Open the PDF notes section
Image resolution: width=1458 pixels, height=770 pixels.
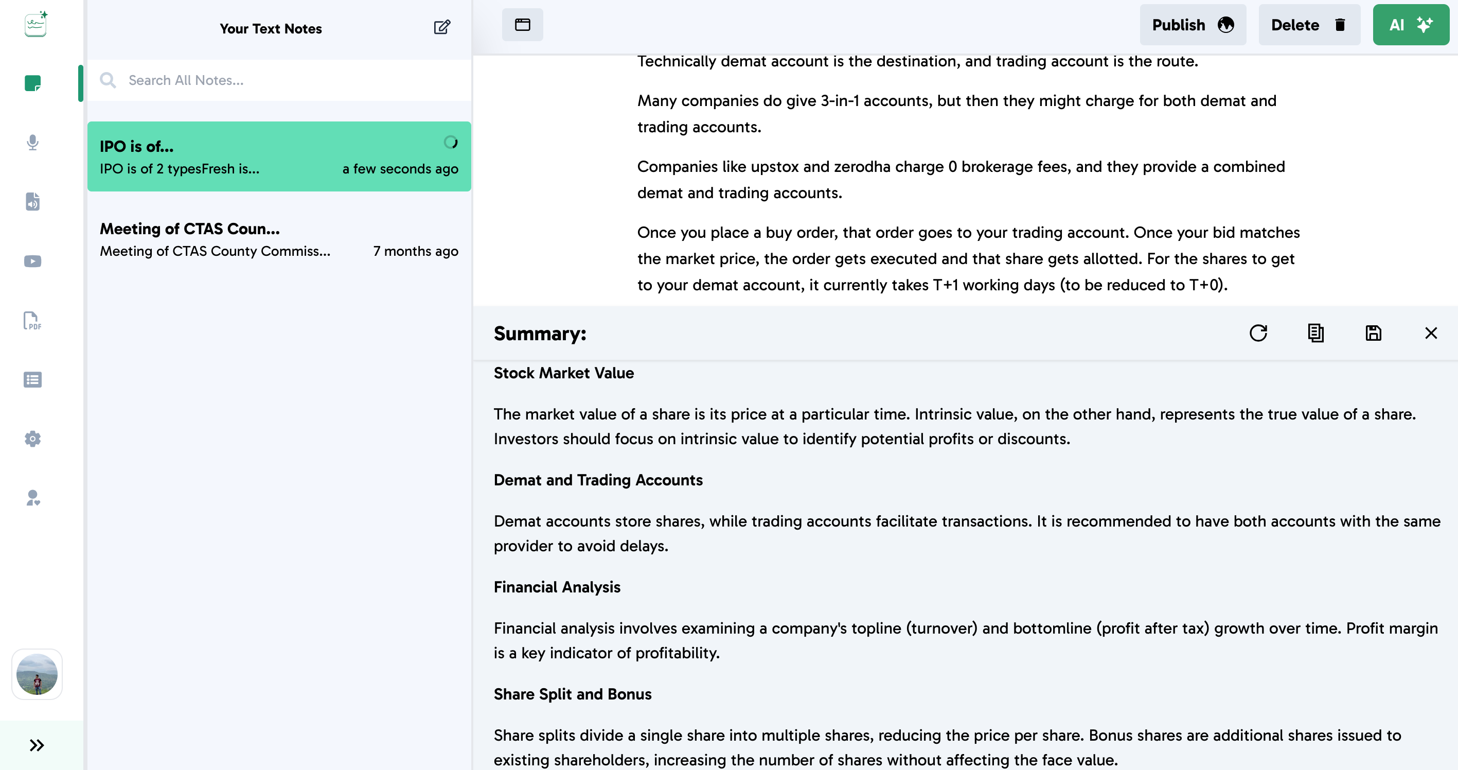(x=33, y=321)
